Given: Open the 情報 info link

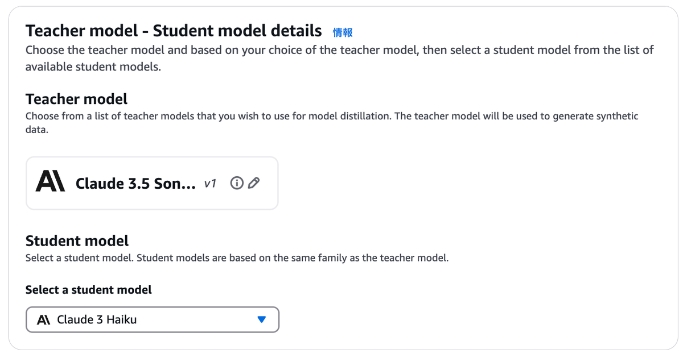Looking at the screenshot, I should point(343,32).
